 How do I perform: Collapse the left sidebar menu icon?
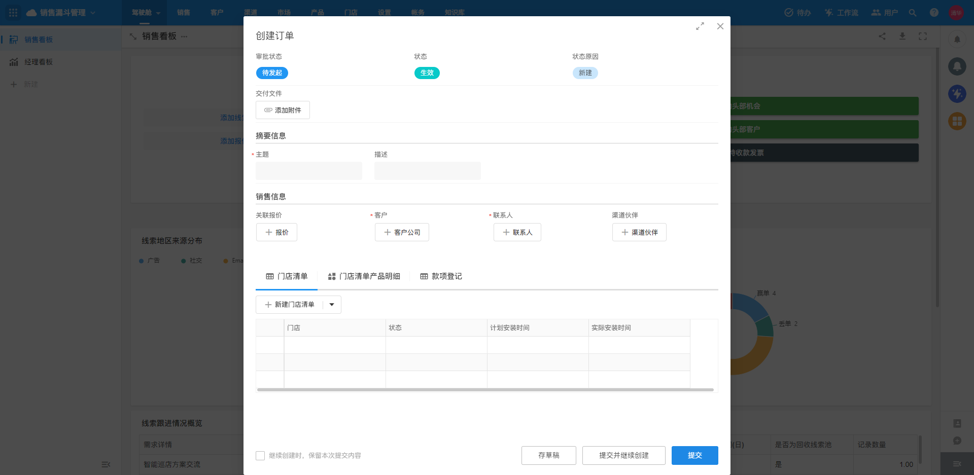pyautogui.click(x=106, y=464)
